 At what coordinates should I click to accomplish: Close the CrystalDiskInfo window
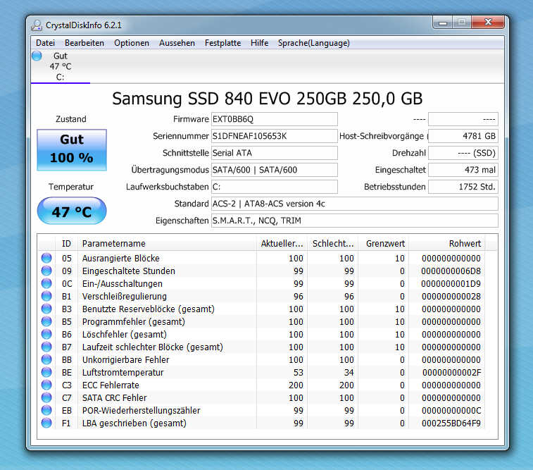[x=488, y=23]
